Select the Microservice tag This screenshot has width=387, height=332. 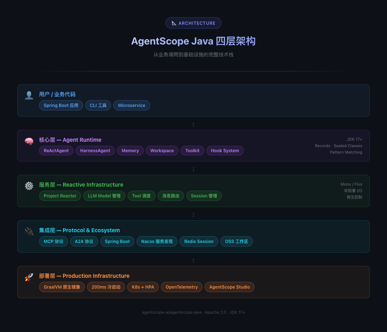click(x=132, y=105)
